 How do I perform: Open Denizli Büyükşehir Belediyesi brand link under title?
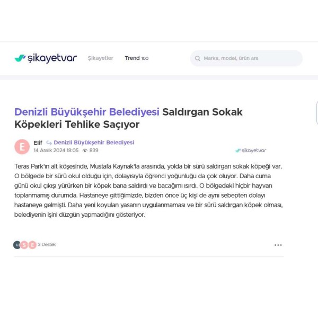[94, 143]
